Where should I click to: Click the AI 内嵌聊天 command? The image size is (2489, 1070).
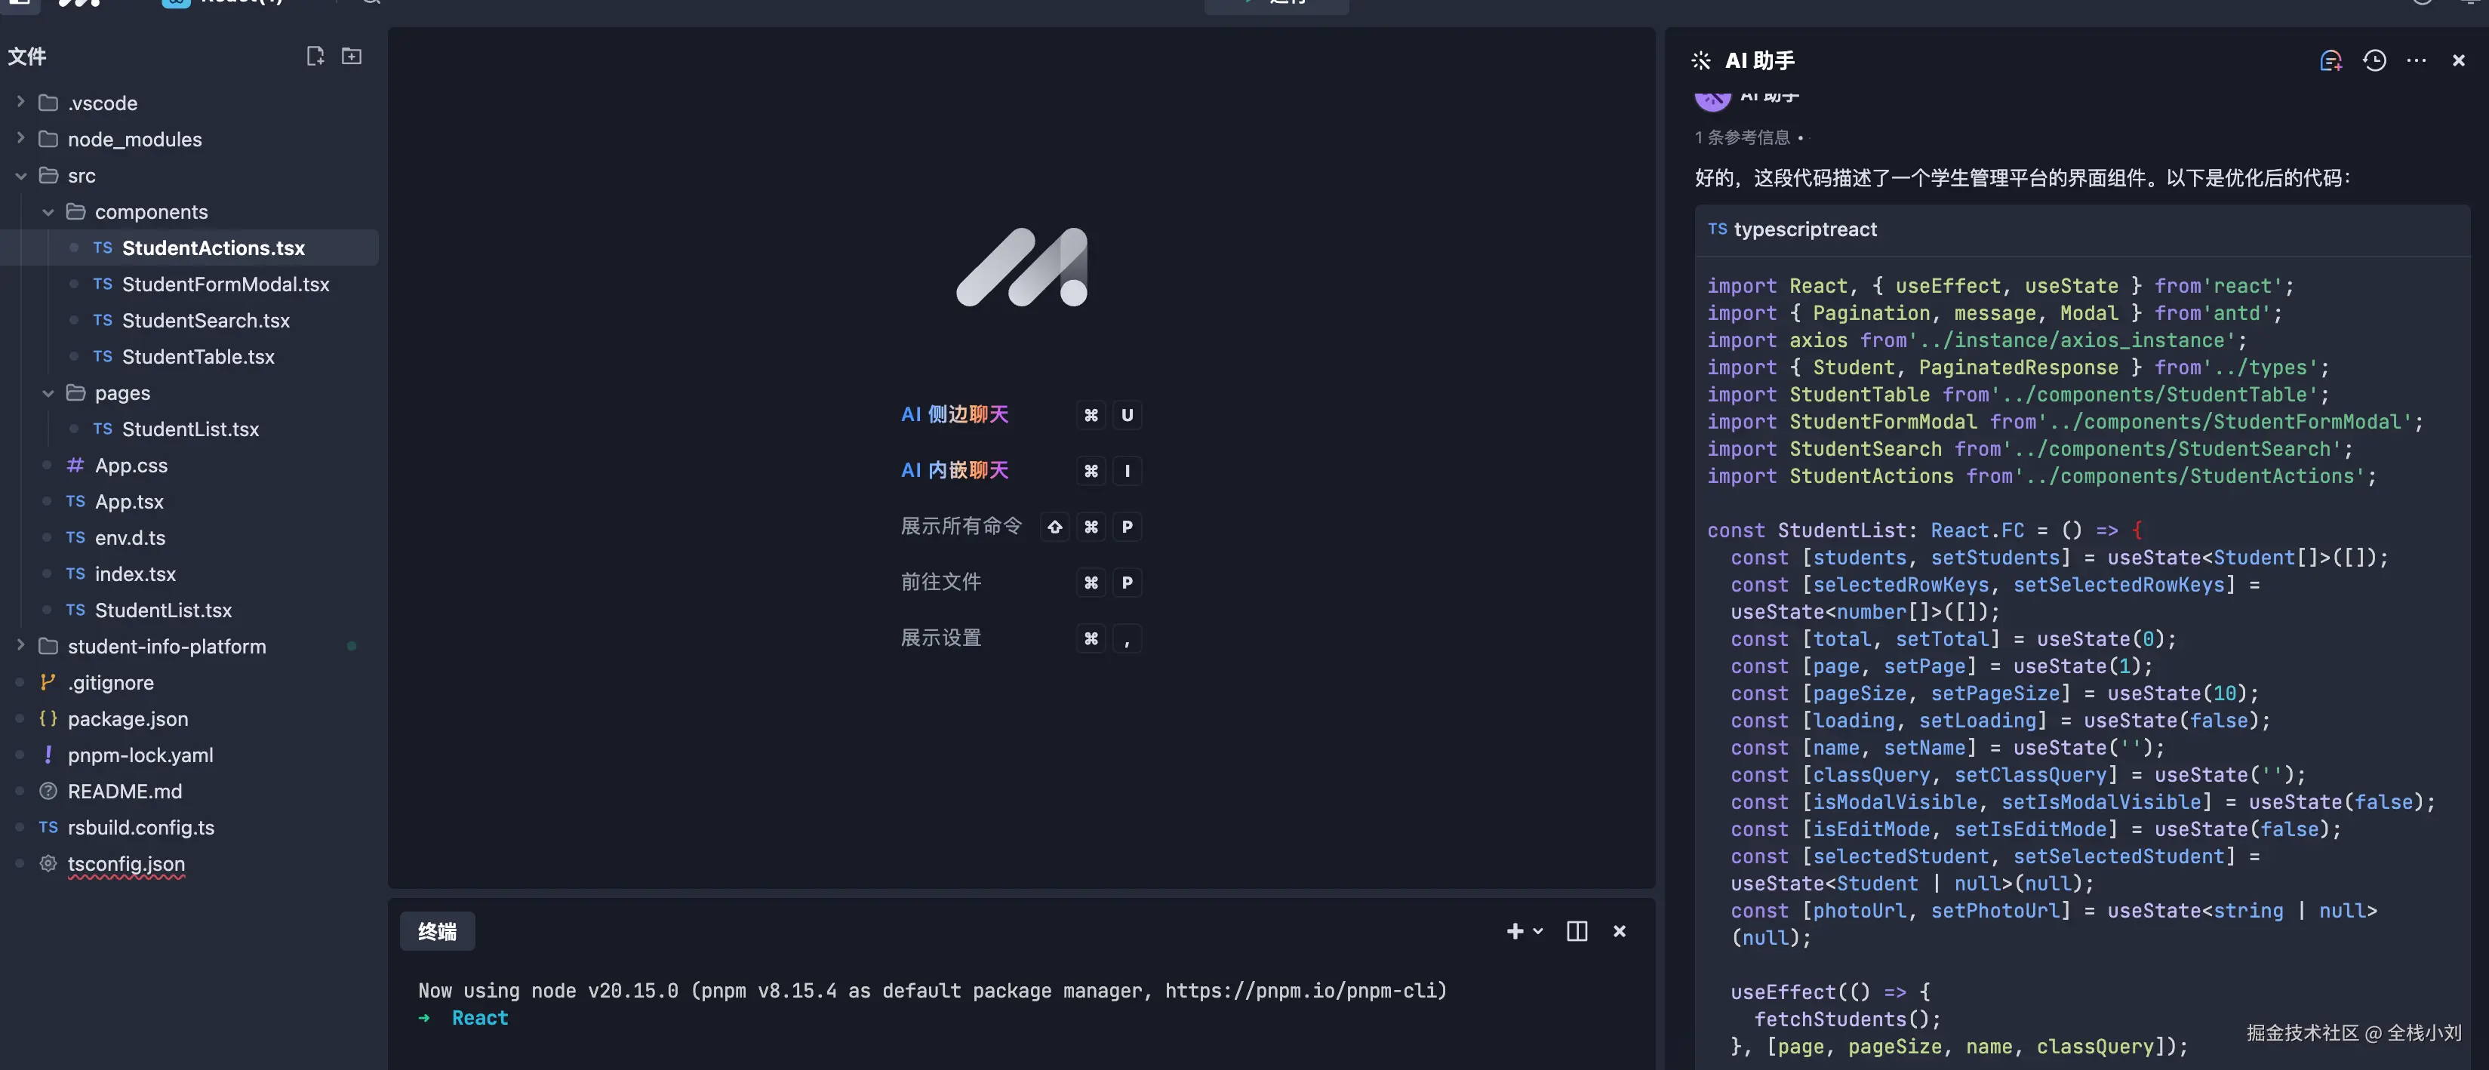click(955, 470)
